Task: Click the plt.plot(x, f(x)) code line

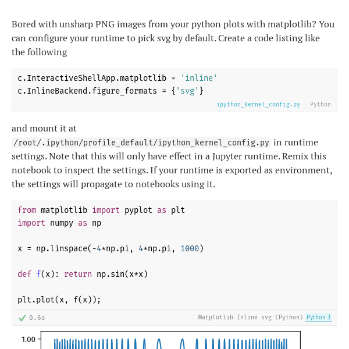Action: pos(59,300)
